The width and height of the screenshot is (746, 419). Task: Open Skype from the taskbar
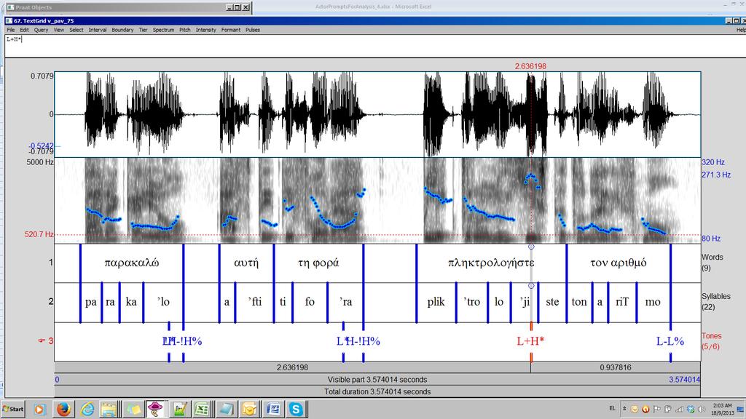click(x=296, y=409)
